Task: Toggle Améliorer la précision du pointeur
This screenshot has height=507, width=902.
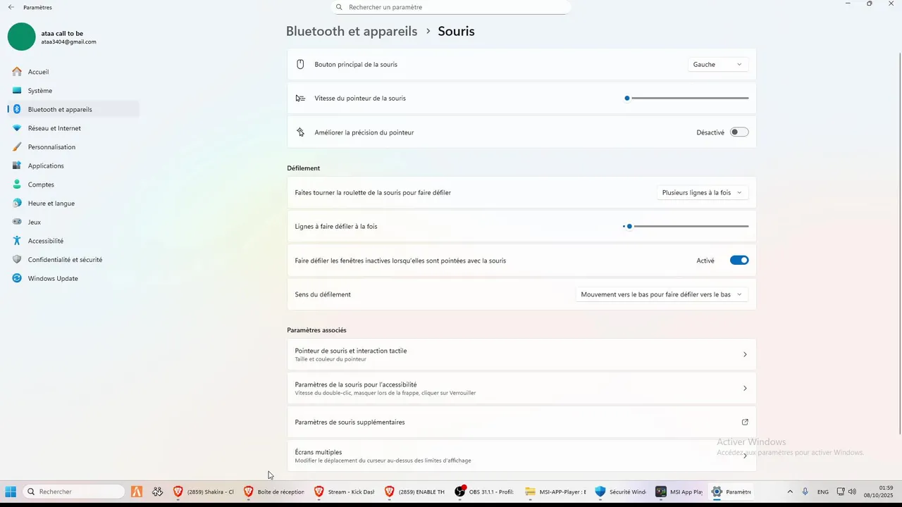Action: (739, 132)
